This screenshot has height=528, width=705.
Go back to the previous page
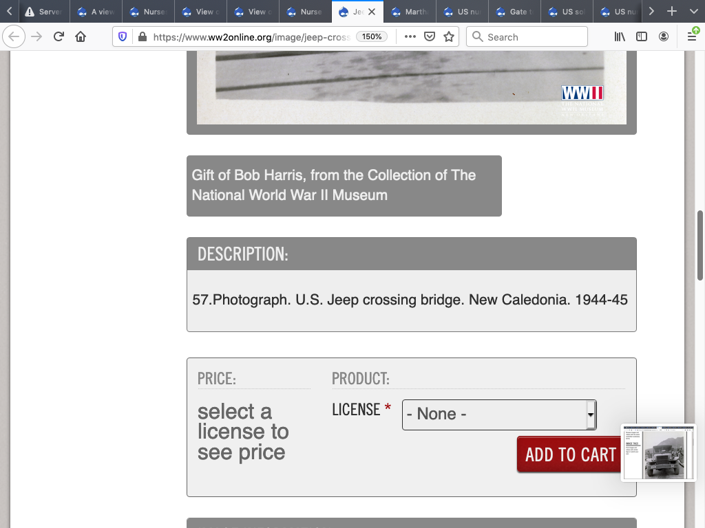click(x=15, y=36)
